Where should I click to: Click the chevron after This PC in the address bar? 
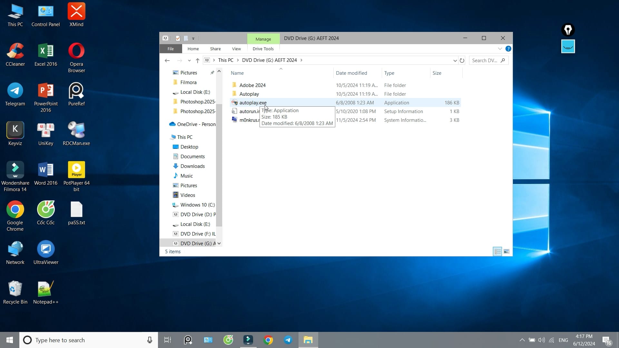click(238, 60)
